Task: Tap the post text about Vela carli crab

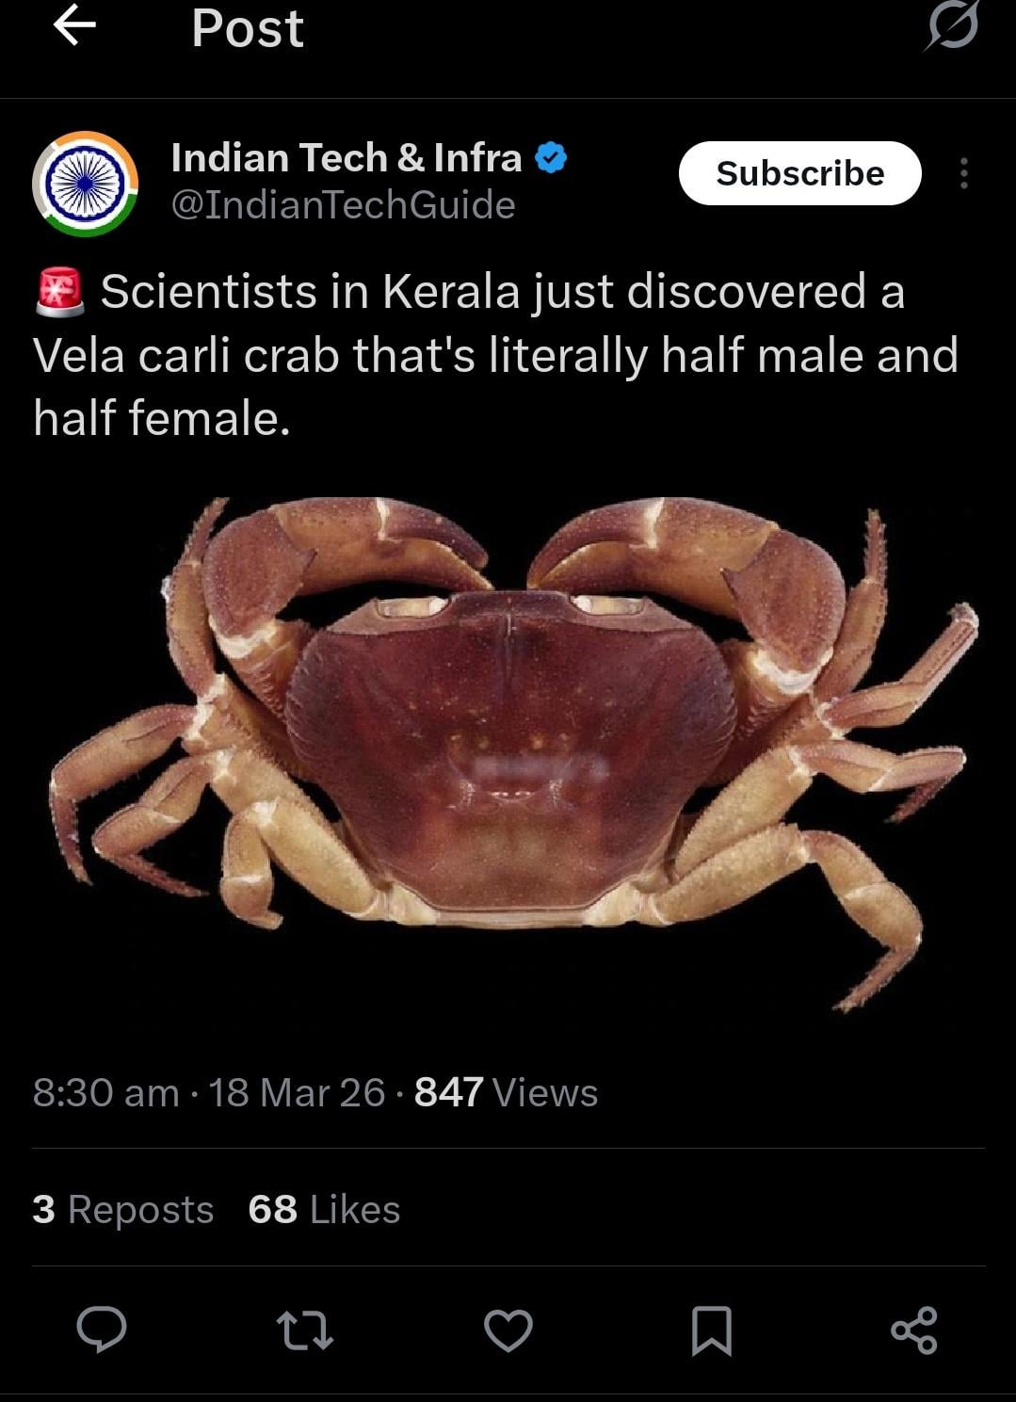Action: point(496,355)
